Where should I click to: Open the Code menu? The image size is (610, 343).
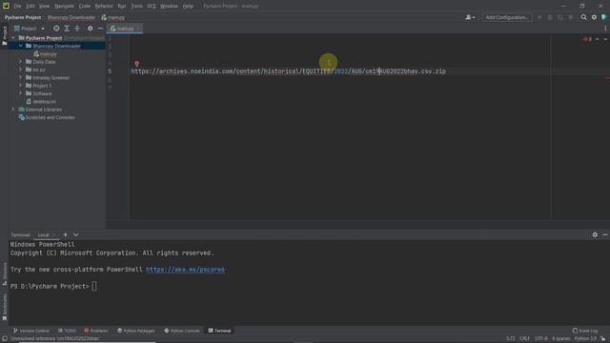click(85, 7)
